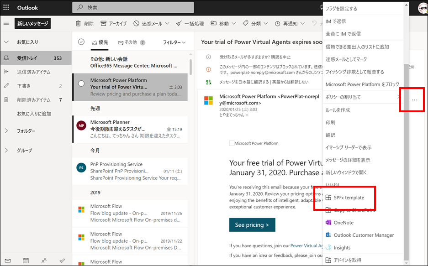The image size is (428, 266).
Task: Click the more actions ellipsis button
Action: click(x=415, y=100)
